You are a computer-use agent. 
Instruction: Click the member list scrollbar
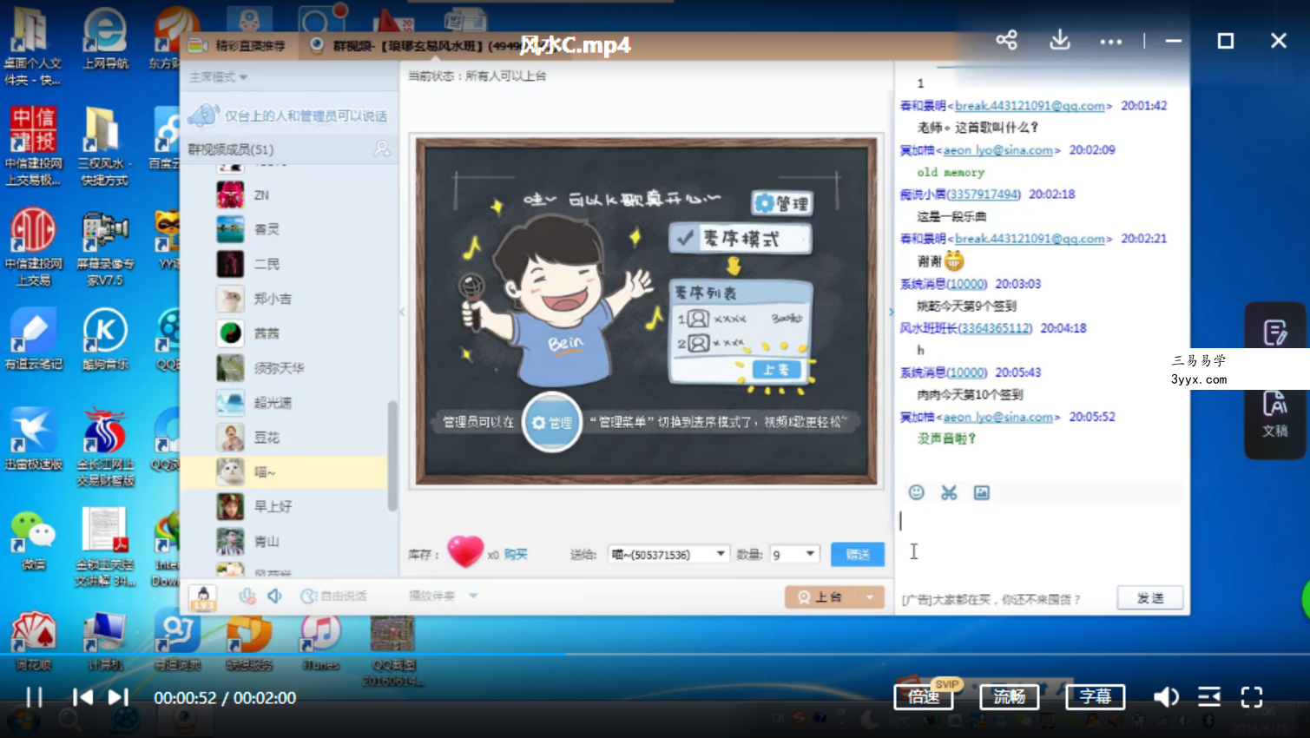392,456
